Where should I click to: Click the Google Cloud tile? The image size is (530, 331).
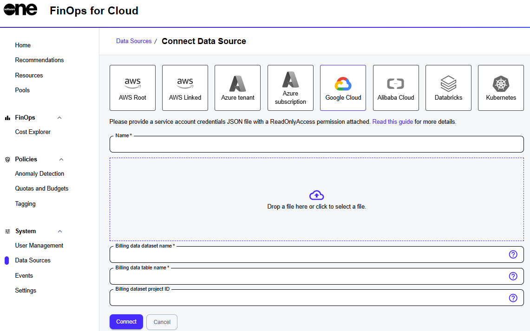343,88
